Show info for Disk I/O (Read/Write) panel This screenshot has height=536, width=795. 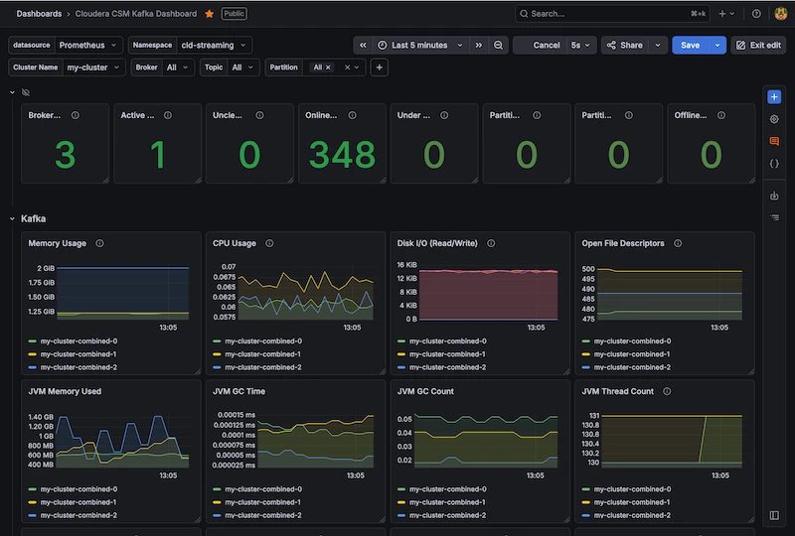tap(491, 243)
